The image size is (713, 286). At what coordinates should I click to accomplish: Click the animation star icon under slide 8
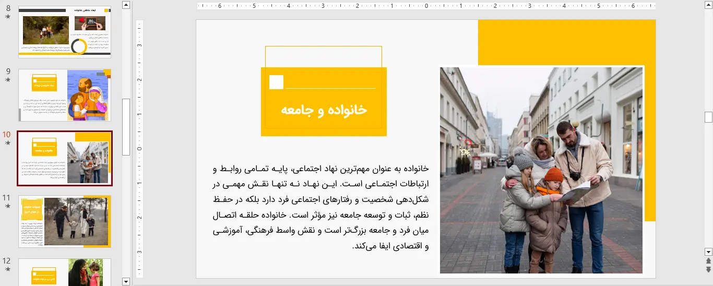point(7,17)
